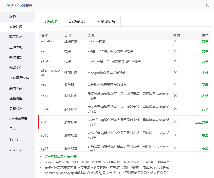Click the yaf status X icon
The image size is (214, 178).
(x=175, y=51)
